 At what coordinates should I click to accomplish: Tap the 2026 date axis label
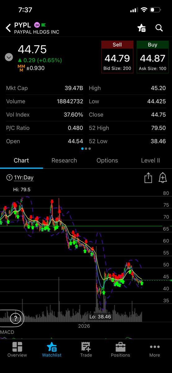(84, 326)
